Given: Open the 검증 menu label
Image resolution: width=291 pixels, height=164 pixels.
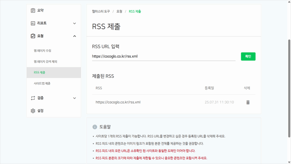Looking at the screenshot, I should (40, 98).
